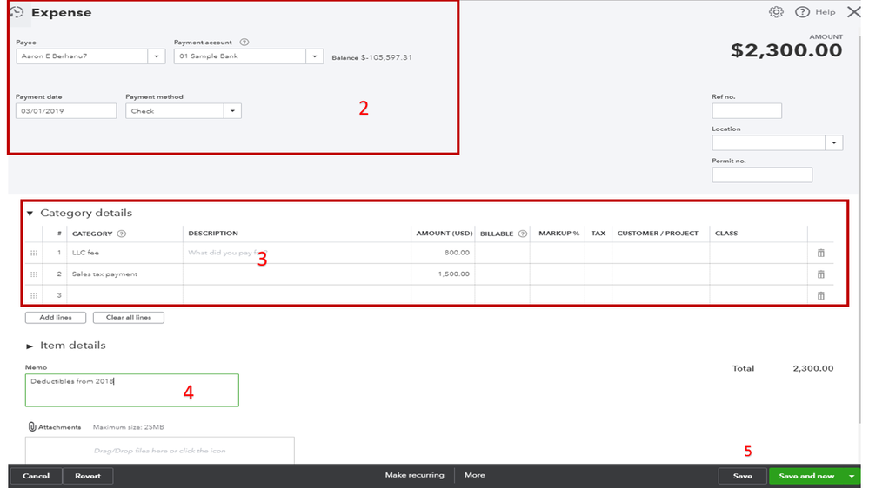The width and height of the screenshot is (869, 488).
Task: Grab the drag handle for line 3
Action: pyautogui.click(x=34, y=295)
